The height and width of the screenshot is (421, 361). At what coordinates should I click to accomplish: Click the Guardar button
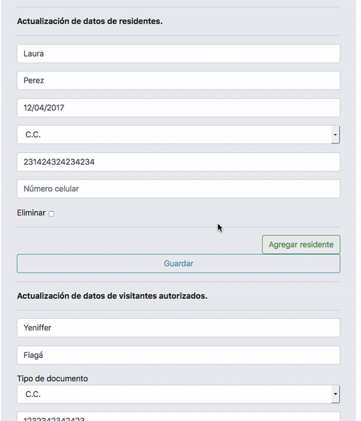178,263
